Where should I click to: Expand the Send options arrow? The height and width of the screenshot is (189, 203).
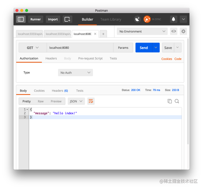(156, 48)
